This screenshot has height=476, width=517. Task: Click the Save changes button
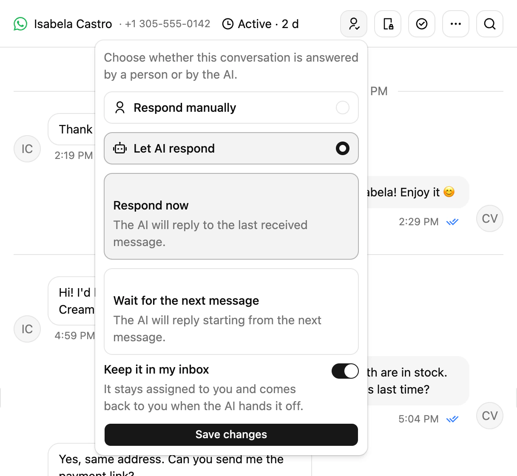[x=231, y=434]
